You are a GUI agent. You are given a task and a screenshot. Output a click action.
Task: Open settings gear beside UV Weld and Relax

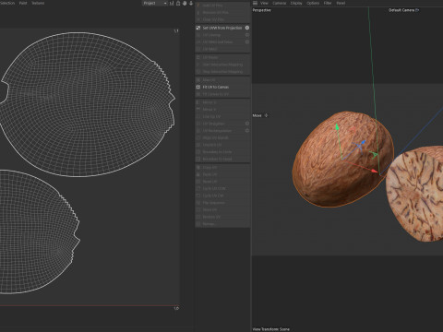pyautogui.click(x=247, y=42)
